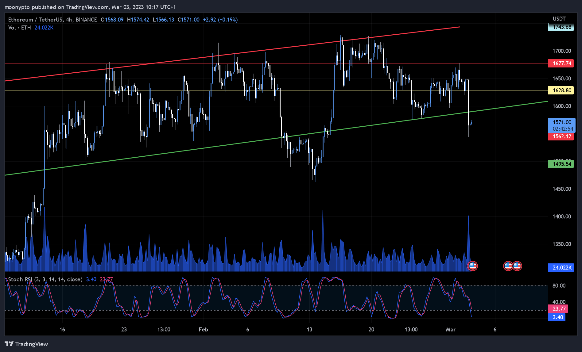
Task: Click the '16' date on the time axis
Action: coord(62,330)
